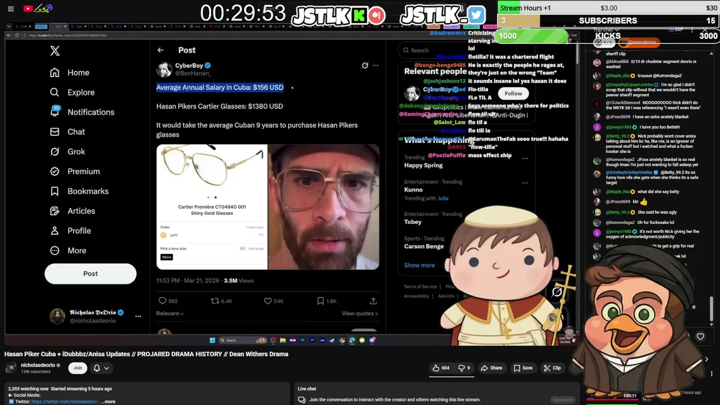
Task: Go back using the Post back arrow
Action: 160,50
